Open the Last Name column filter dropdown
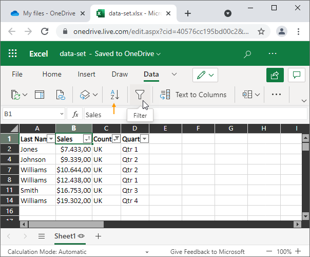 51,139
